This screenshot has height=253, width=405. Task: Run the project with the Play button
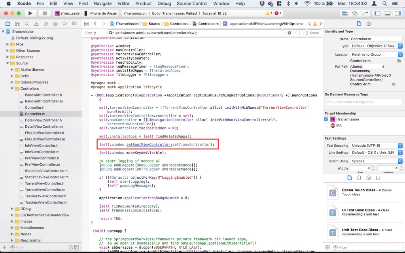[30, 13]
